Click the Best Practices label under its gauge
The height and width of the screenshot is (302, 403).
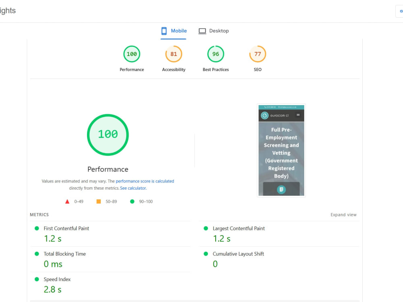(x=216, y=70)
